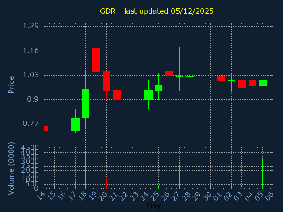Select the green candlestick on day 05
This screenshot has width=283, height=212.
coord(263,83)
